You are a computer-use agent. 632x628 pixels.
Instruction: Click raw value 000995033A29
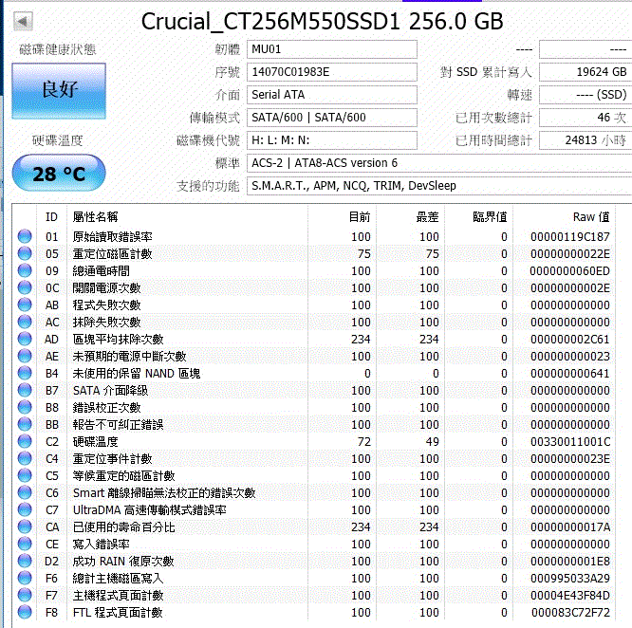tap(570, 579)
